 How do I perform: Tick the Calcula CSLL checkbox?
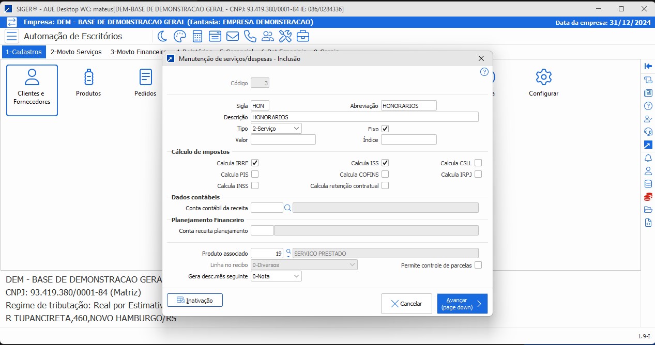478,163
